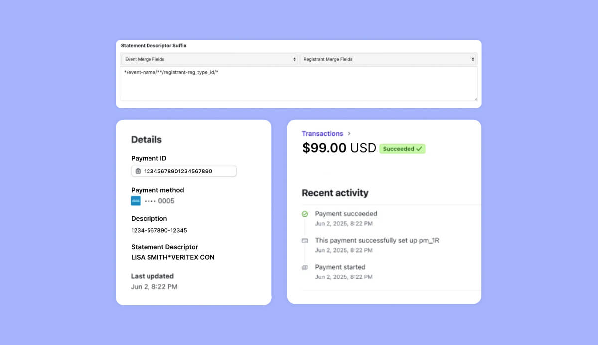Click the icon beside Payment started
The image size is (598, 345).
[x=305, y=267]
